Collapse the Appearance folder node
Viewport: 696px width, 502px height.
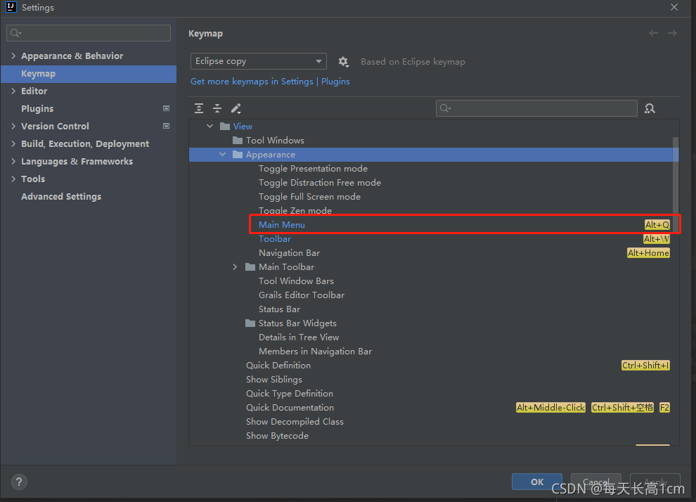click(223, 155)
